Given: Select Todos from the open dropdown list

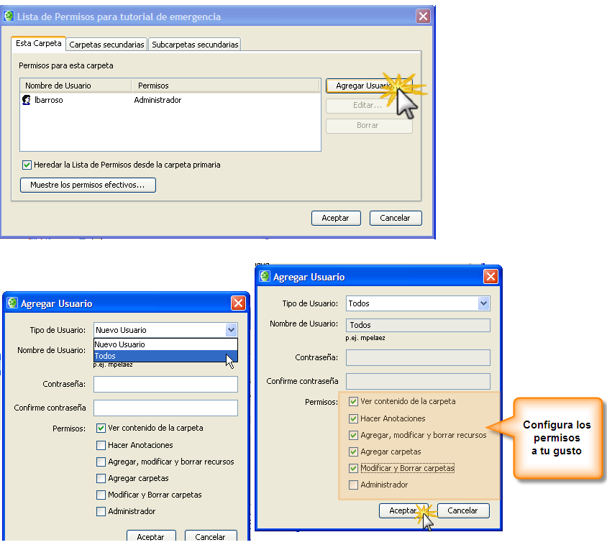Looking at the screenshot, I should pyautogui.click(x=165, y=356).
